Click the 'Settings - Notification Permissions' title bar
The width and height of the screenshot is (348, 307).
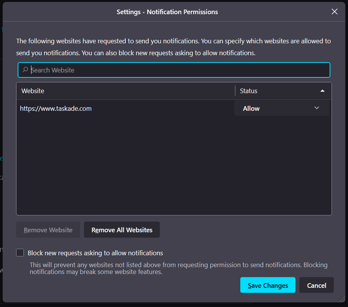(x=167, y=12)
